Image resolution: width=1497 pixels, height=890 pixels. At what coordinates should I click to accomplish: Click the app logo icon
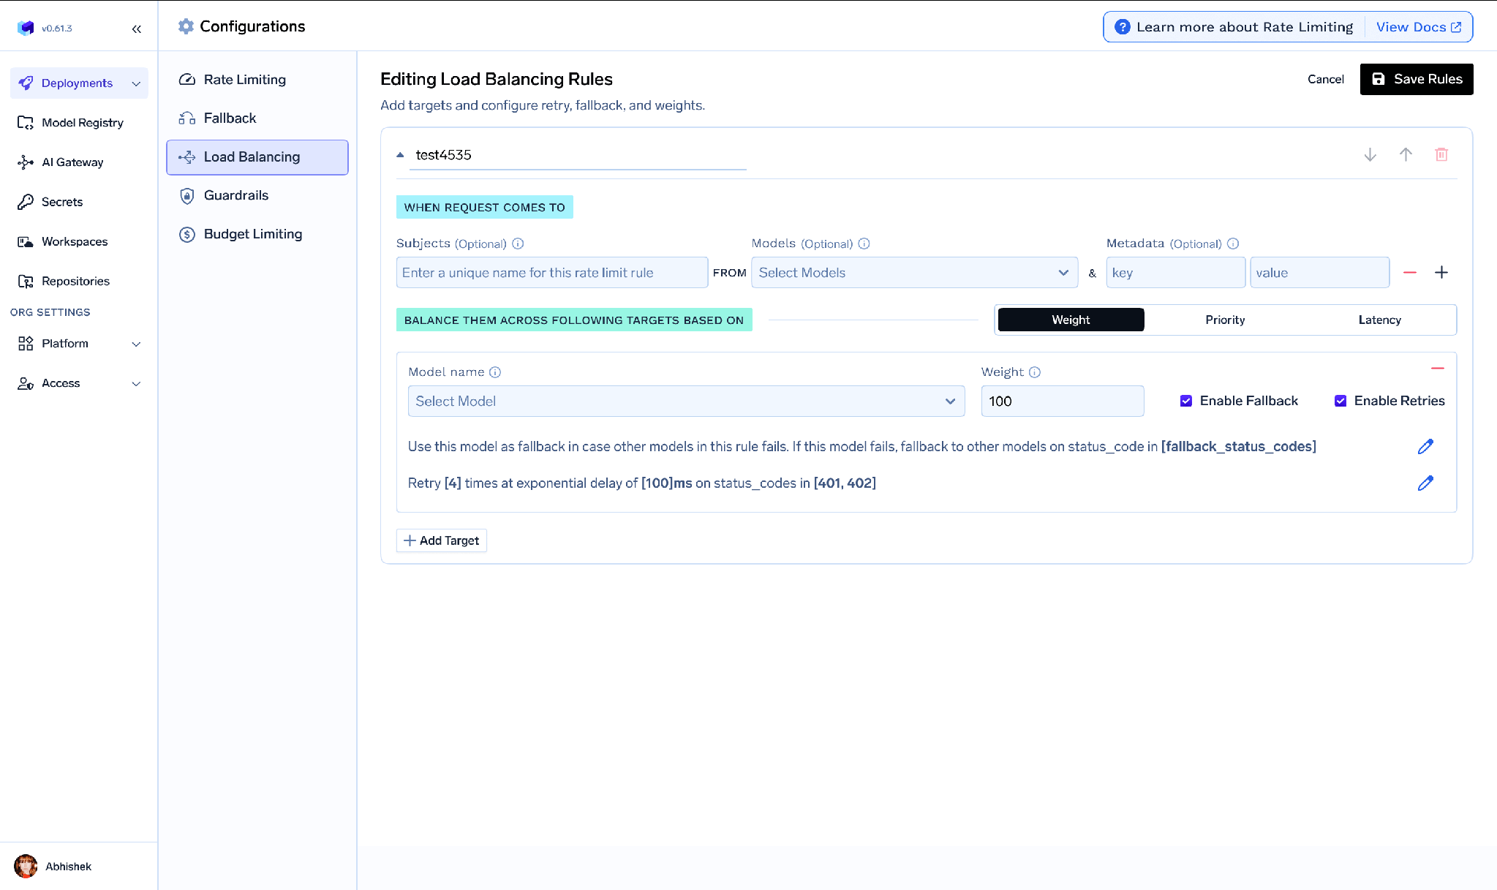26,28
